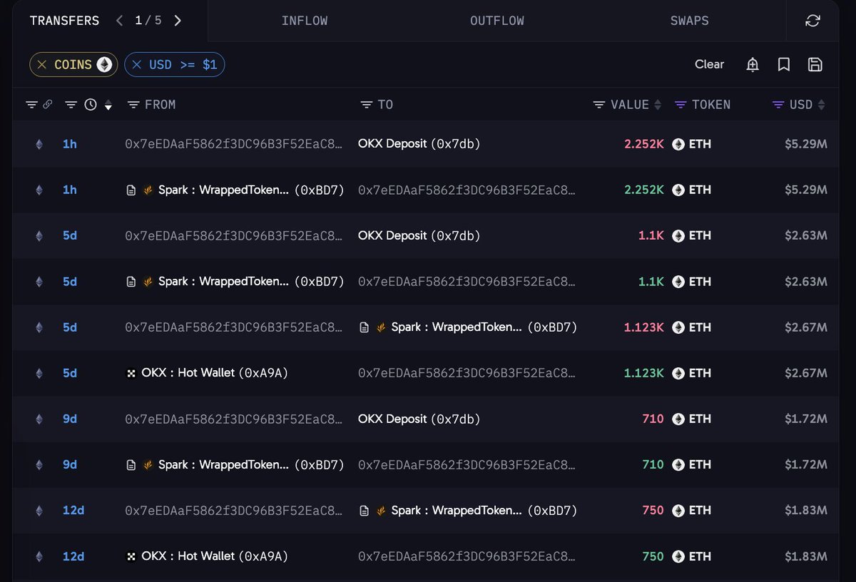Go to the next transfers page chevron
856x582 pixels.
coord(178,21)
